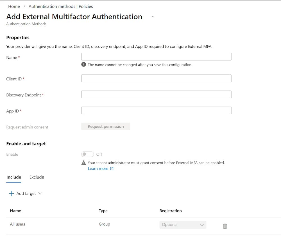This screenshot has height=248, width=281.
Task: Click the App ID input field
Action: point(156,110)
